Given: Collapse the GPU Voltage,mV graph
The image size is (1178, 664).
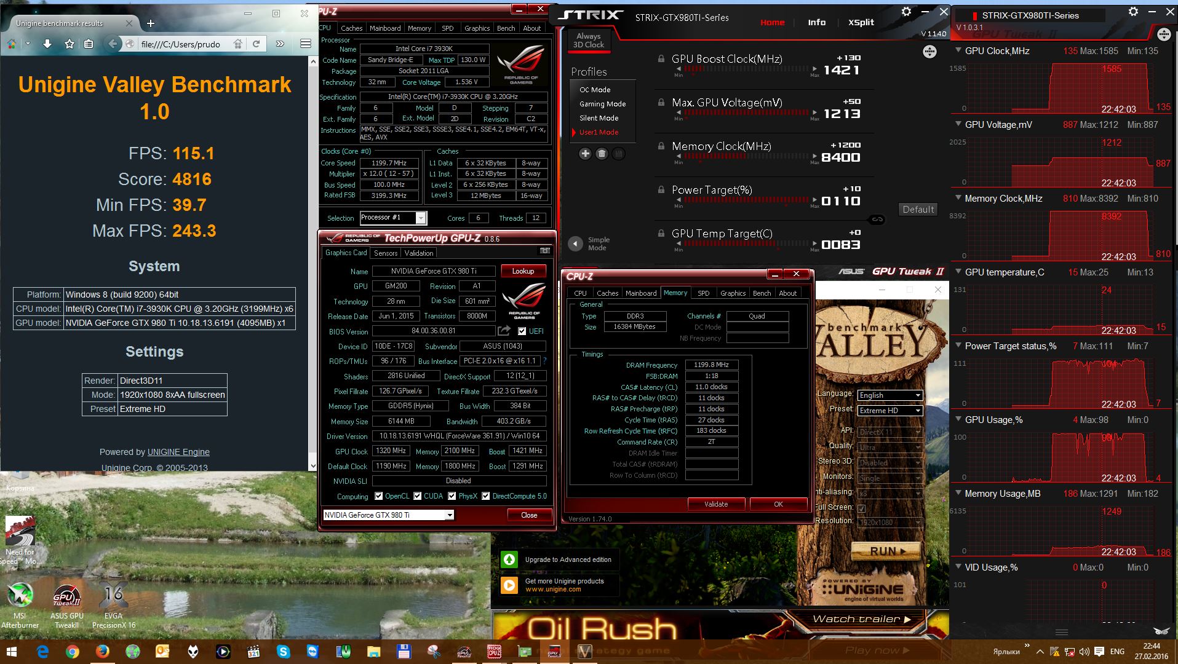Looking at the screenshot, I should (x=958, y=124).
